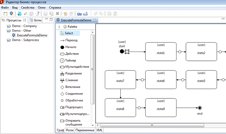
Task: Open the Свойства menu
Action: tap(28, 7)
